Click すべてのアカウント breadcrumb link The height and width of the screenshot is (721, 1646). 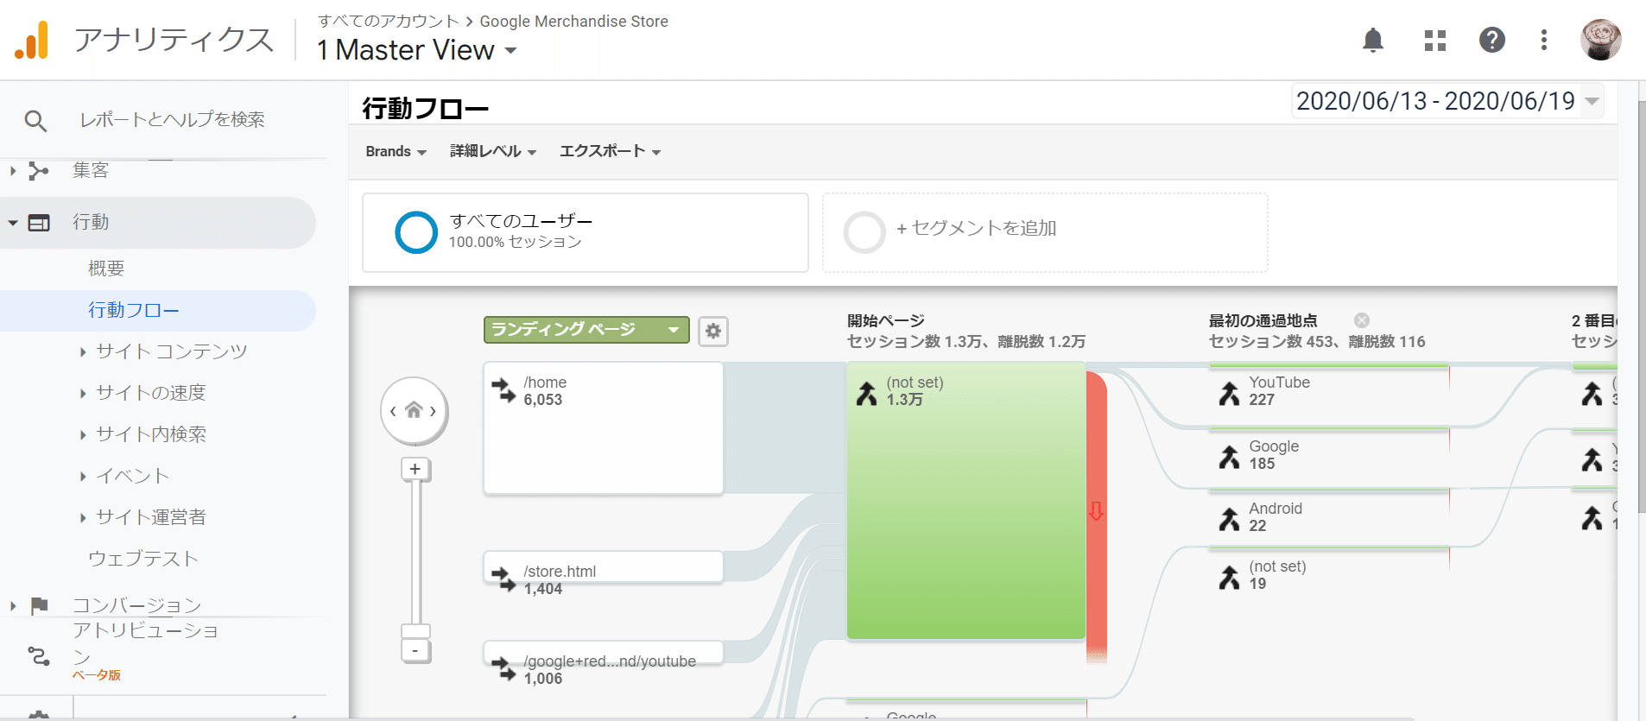click(388, 21)
